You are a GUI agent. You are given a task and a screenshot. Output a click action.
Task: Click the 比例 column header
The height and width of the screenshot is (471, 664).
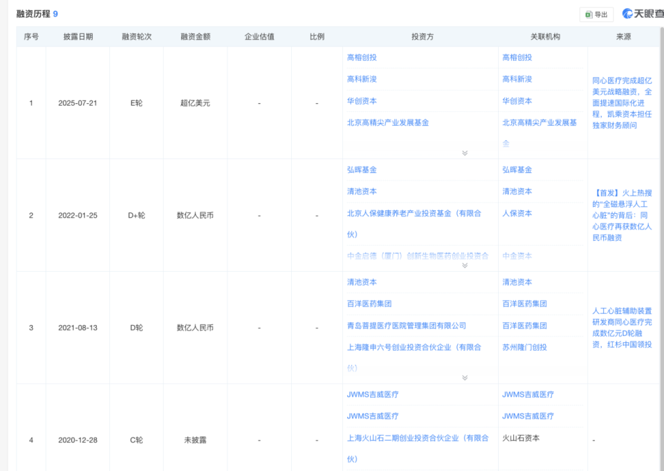pos(317,37)
